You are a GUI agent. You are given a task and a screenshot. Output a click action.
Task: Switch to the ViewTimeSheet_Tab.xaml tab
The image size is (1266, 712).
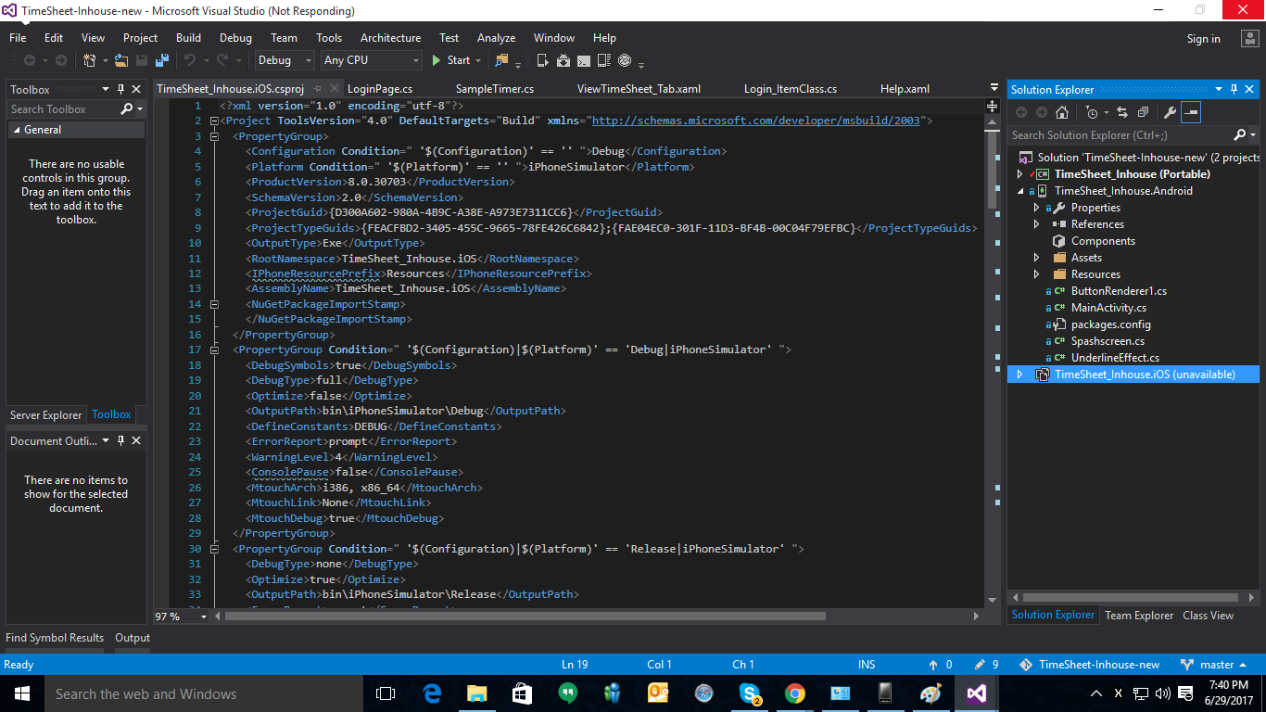(x=639, y=89)
